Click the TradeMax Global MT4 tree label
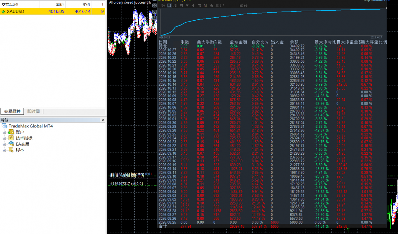The image size is (398, 234). [x=31, y=126]
